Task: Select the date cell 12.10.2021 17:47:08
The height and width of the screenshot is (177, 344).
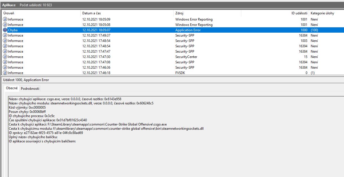Action: [x=96, y=62]
